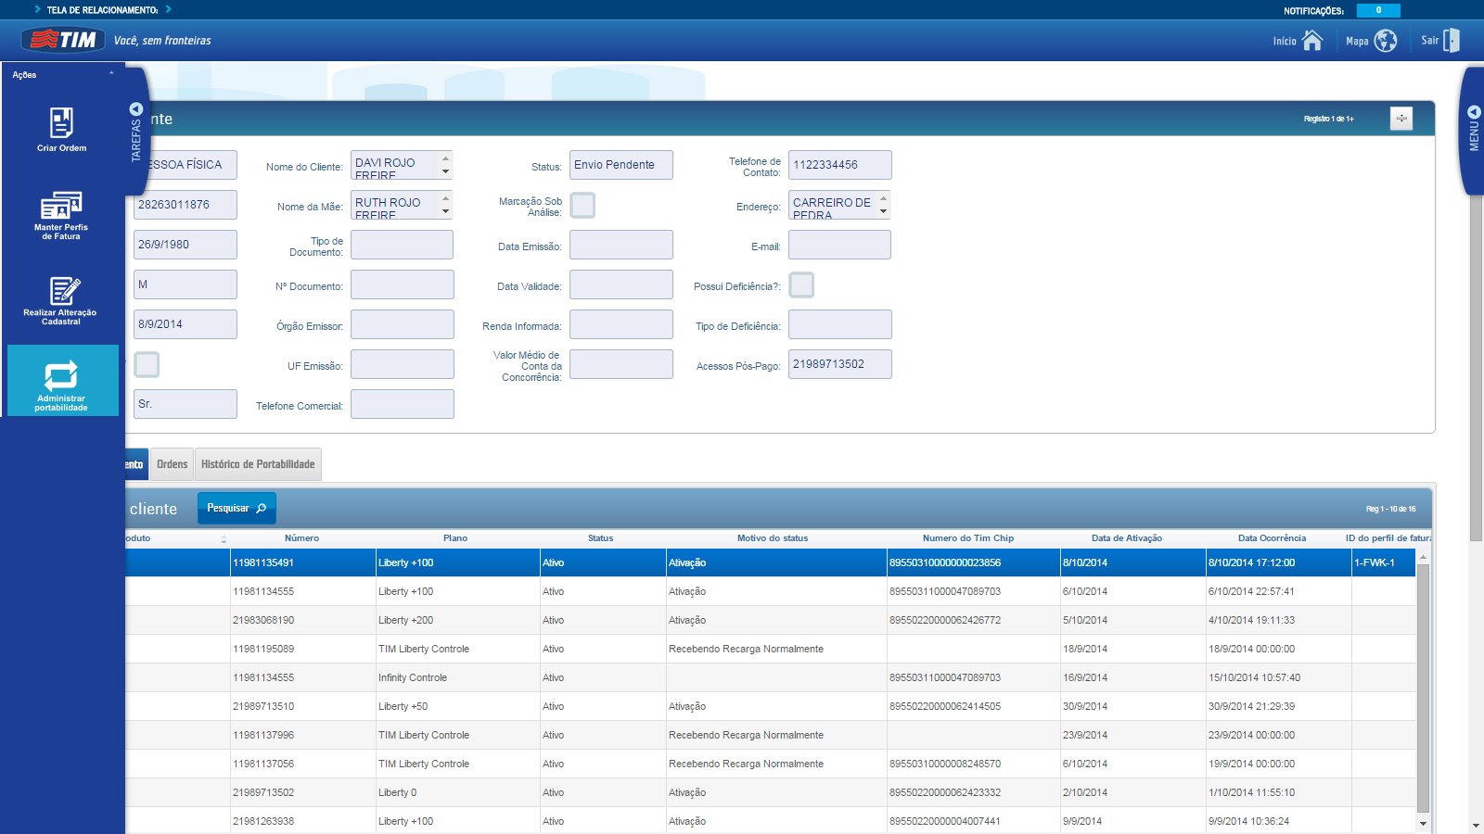This screenshot has width=1484, height=834.
Task: Select row with number 11981137996
Action: coord(771,735)
